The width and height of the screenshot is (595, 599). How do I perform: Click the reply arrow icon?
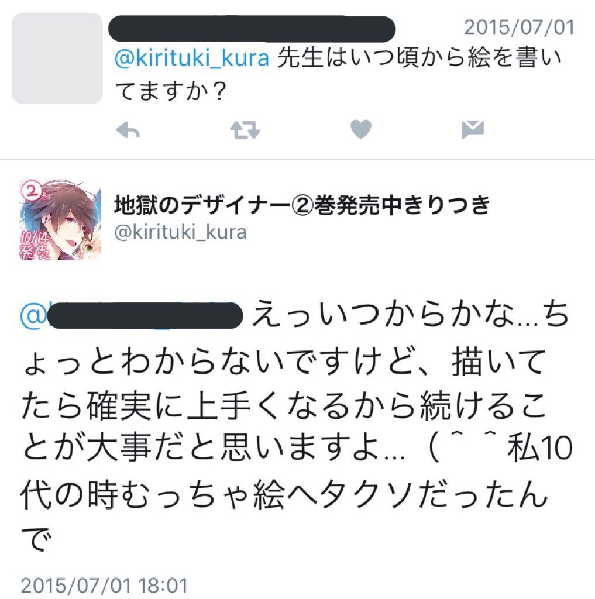128,130
